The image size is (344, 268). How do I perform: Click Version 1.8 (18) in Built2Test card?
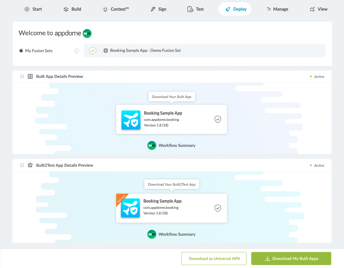156,213
